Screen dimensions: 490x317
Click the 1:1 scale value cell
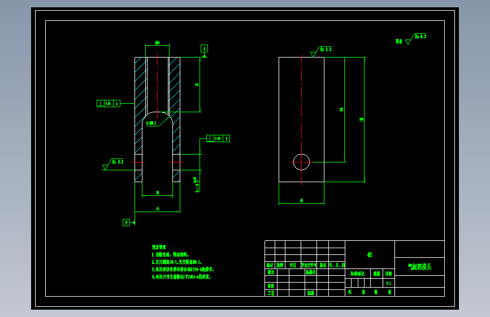389,283
